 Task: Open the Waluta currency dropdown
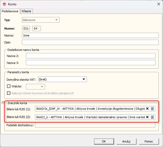click(x=42, y=87)
